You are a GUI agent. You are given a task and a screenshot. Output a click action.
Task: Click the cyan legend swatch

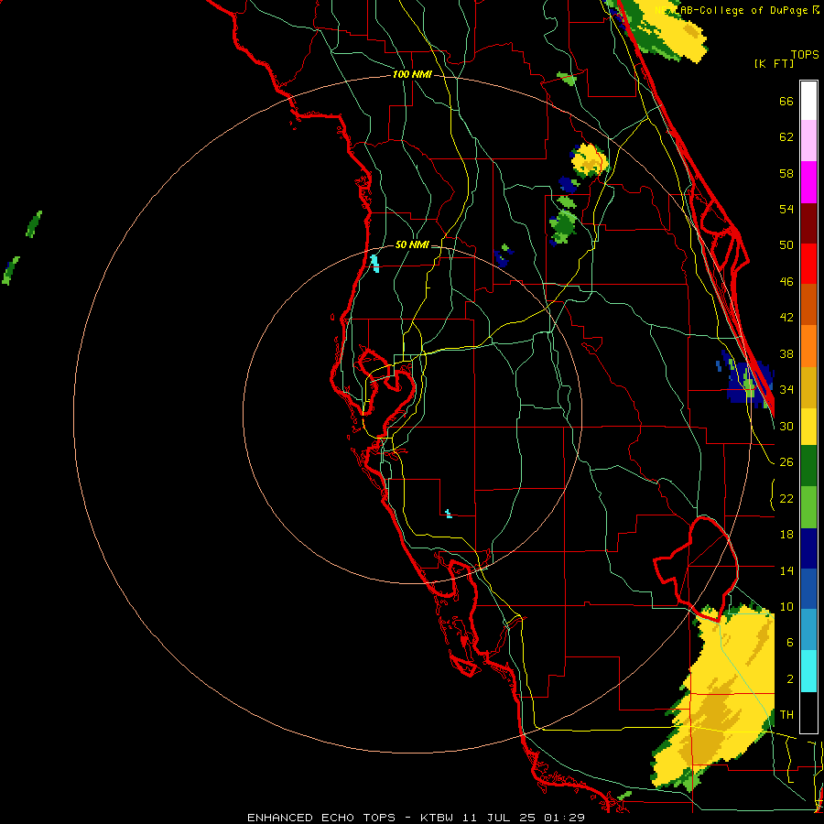[x=808, y=671]
